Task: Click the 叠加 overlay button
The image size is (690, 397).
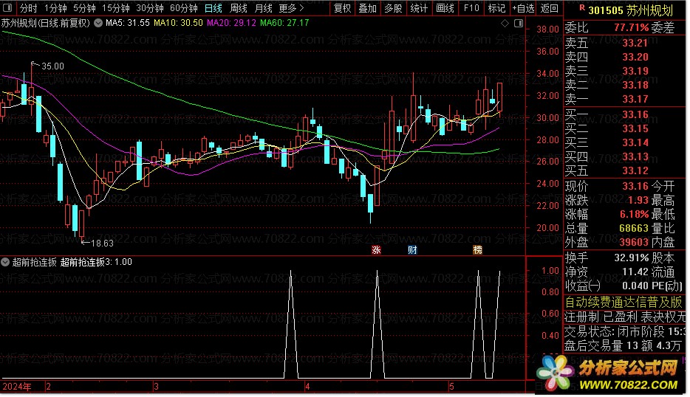Action: pos(367,8)
